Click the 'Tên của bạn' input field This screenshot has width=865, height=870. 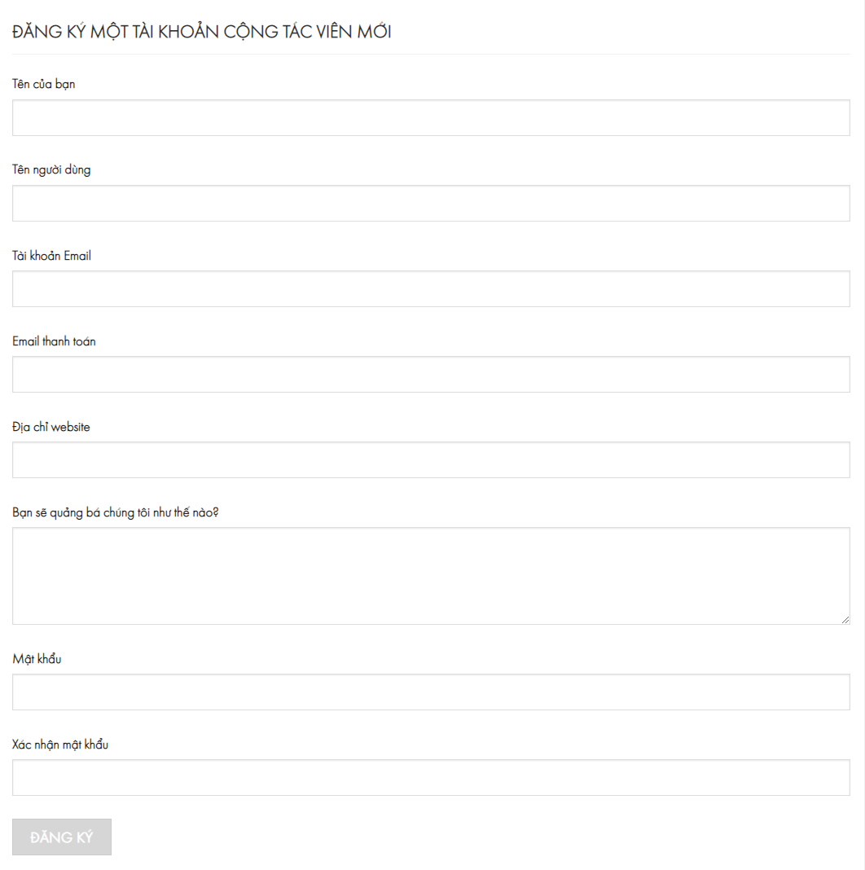tap(431, 118)
